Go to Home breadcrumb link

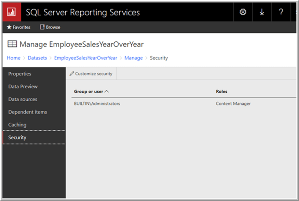coord(14,58)
